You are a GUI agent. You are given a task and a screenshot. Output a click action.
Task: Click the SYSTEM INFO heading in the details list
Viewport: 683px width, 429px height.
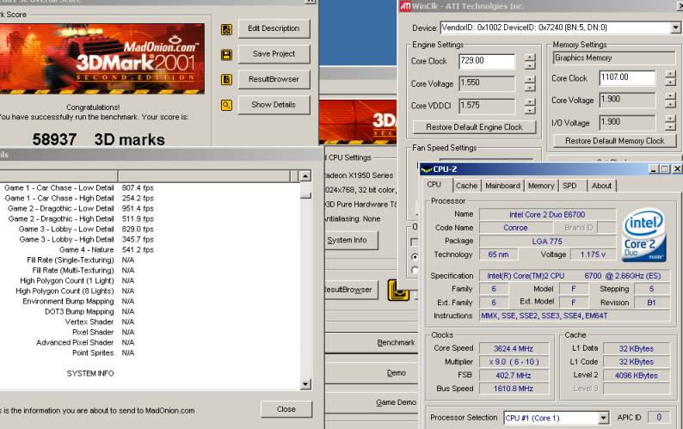(x=90, y=374)
